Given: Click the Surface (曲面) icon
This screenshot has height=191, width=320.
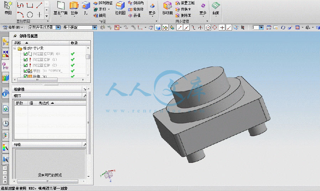Looking at the screenshot, I should pos(216,6).
